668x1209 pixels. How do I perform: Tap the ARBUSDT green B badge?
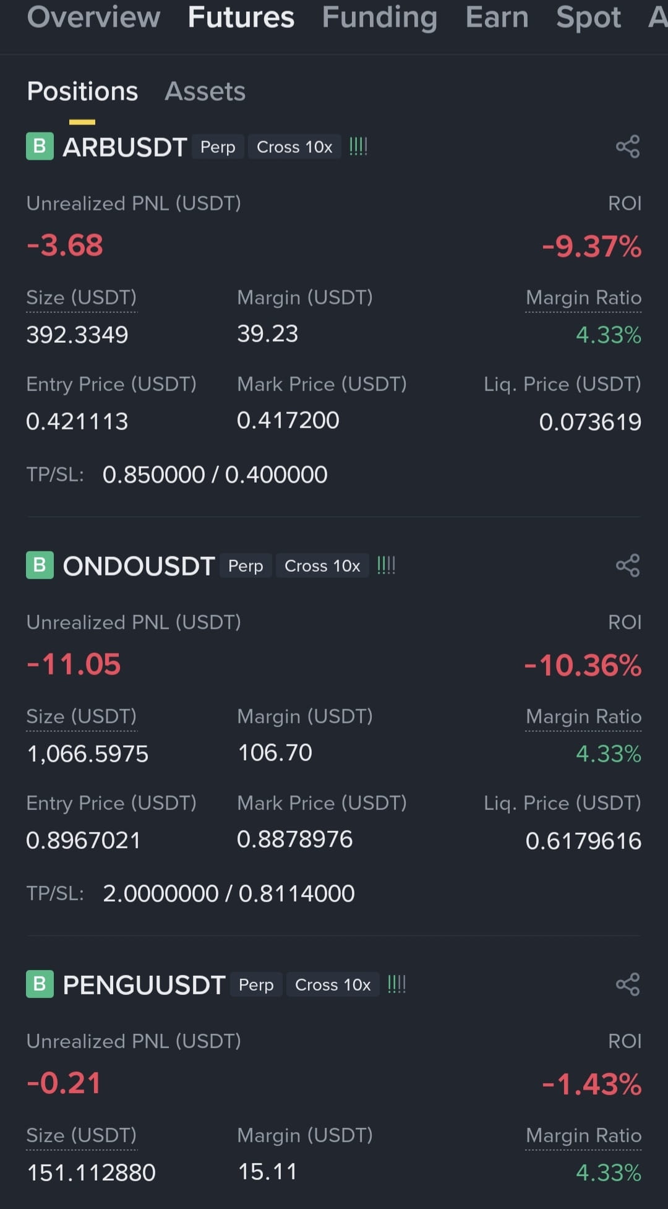coord(40,147)
